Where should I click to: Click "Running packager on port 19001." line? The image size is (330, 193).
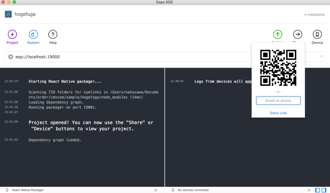pyautogui.click(x=63, y=107)
